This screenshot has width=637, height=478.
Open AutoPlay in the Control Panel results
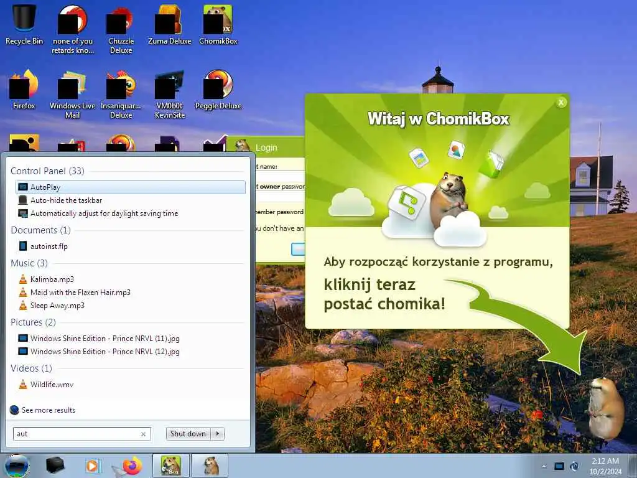[x=131, y=187]
